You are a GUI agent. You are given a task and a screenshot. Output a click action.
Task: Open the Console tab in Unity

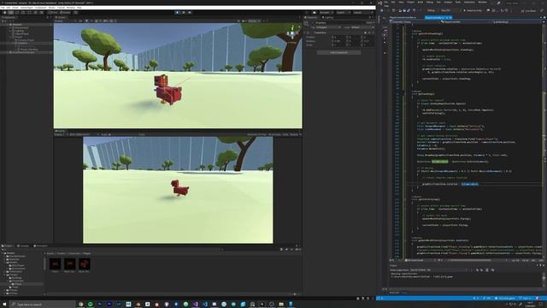point(24,246)
